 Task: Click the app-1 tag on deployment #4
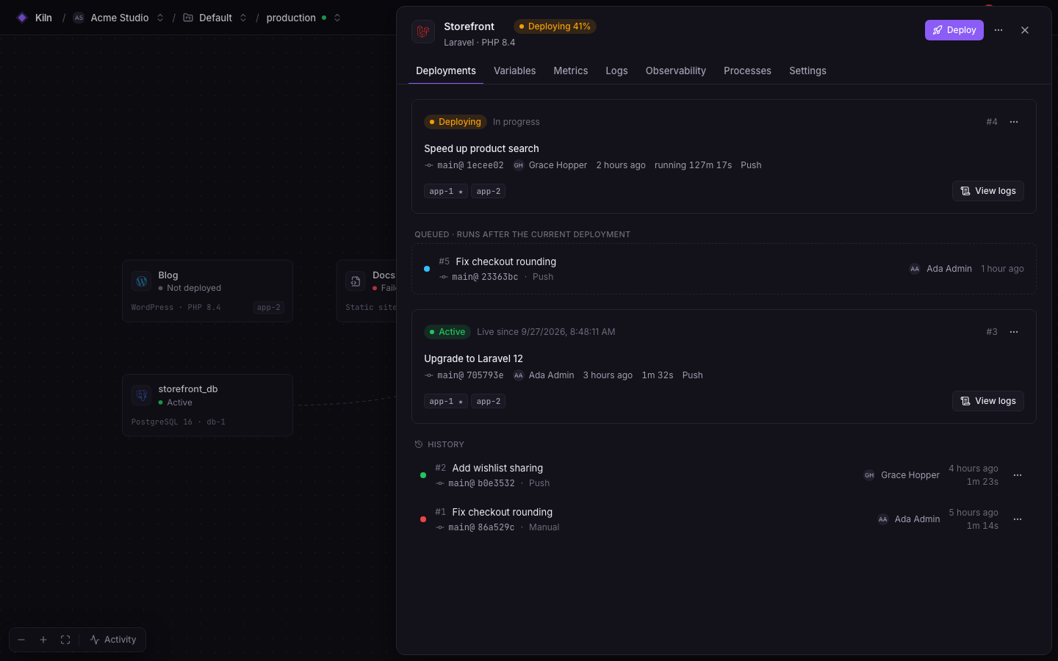click(x=446, y=191)
